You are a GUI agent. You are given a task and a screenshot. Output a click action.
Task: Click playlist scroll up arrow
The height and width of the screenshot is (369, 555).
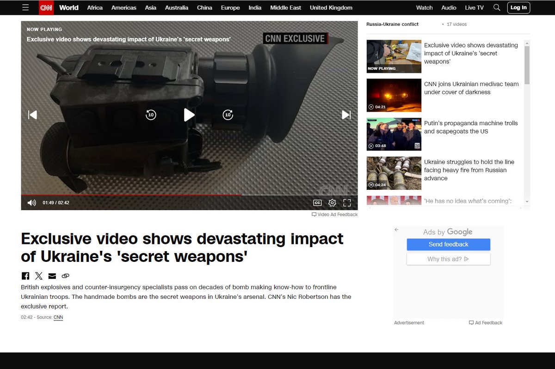tap(527, 42)
